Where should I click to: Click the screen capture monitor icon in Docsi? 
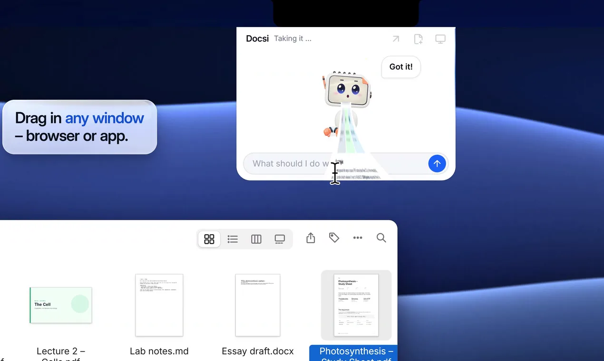coord(440,39)
